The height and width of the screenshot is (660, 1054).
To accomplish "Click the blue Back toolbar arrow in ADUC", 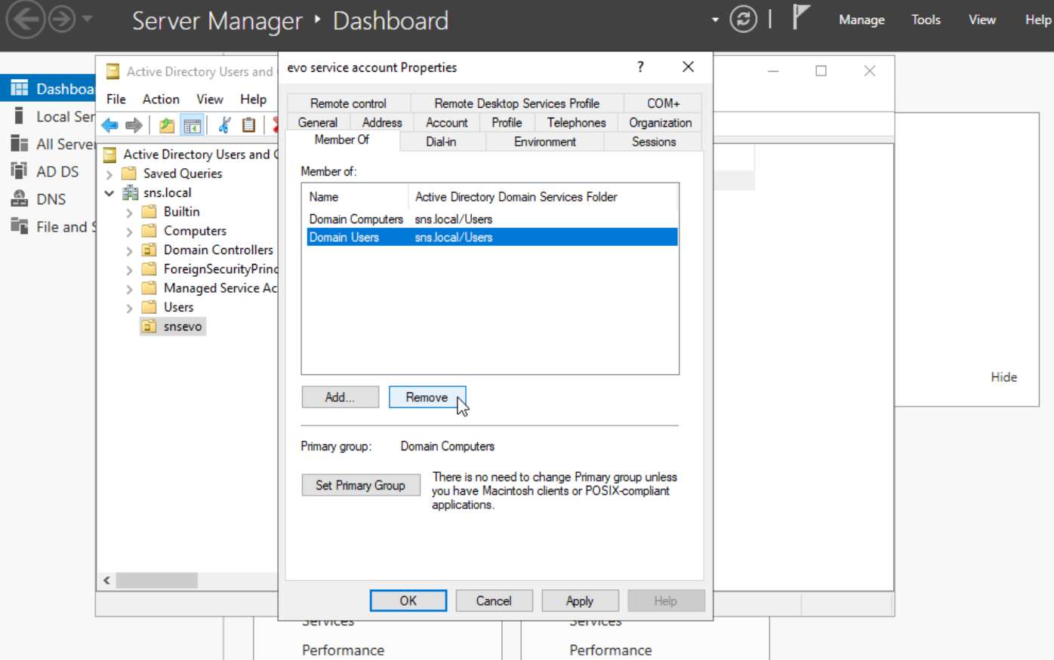I will [x=110, y=125].
